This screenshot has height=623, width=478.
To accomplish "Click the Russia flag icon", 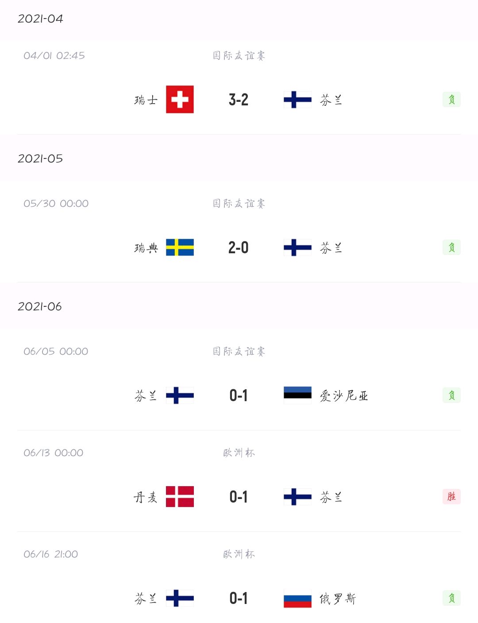I will [297, 598].
